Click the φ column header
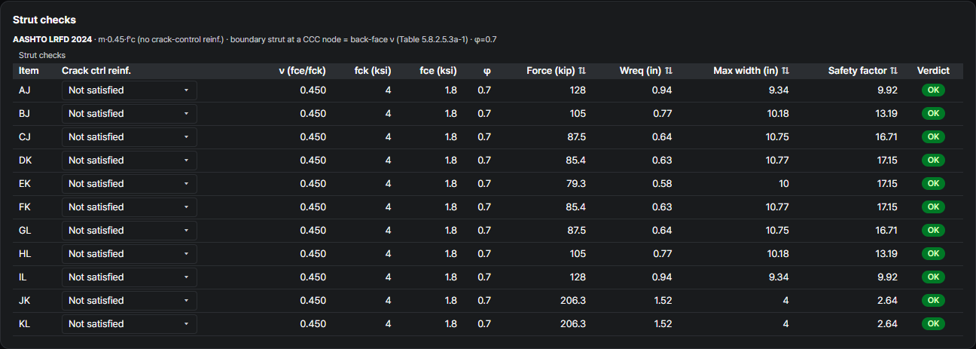 (486, 71)
